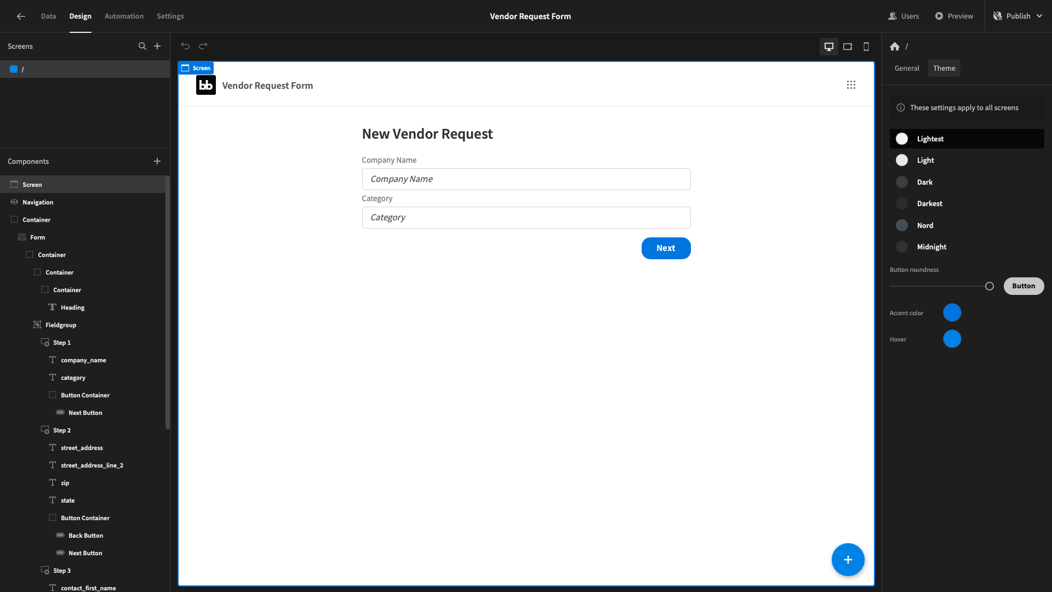Search screens with magnifier icon
This screenshot has height=592, width=1052.
142,46
